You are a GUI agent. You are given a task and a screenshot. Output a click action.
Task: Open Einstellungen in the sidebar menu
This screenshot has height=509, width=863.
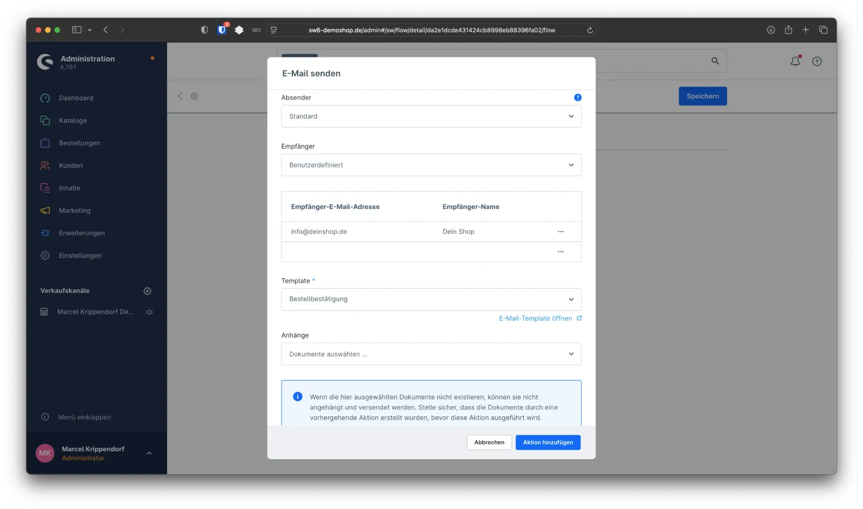coord(80,255)
